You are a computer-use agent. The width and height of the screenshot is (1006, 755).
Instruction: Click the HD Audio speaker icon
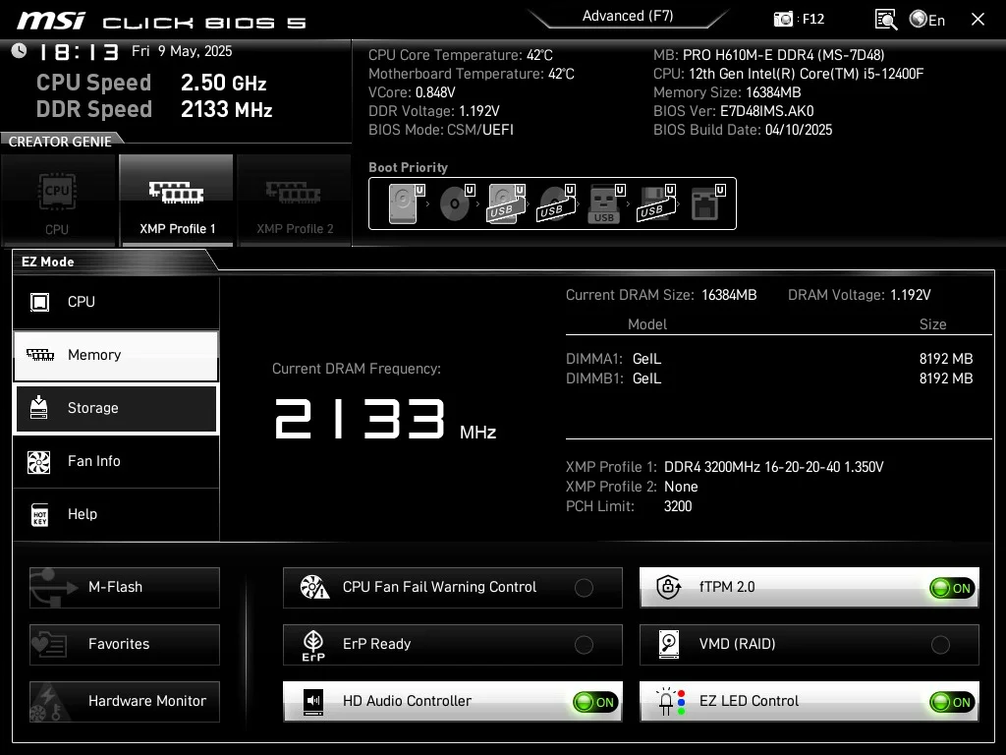pyautogui.click(x=313, y=702)
